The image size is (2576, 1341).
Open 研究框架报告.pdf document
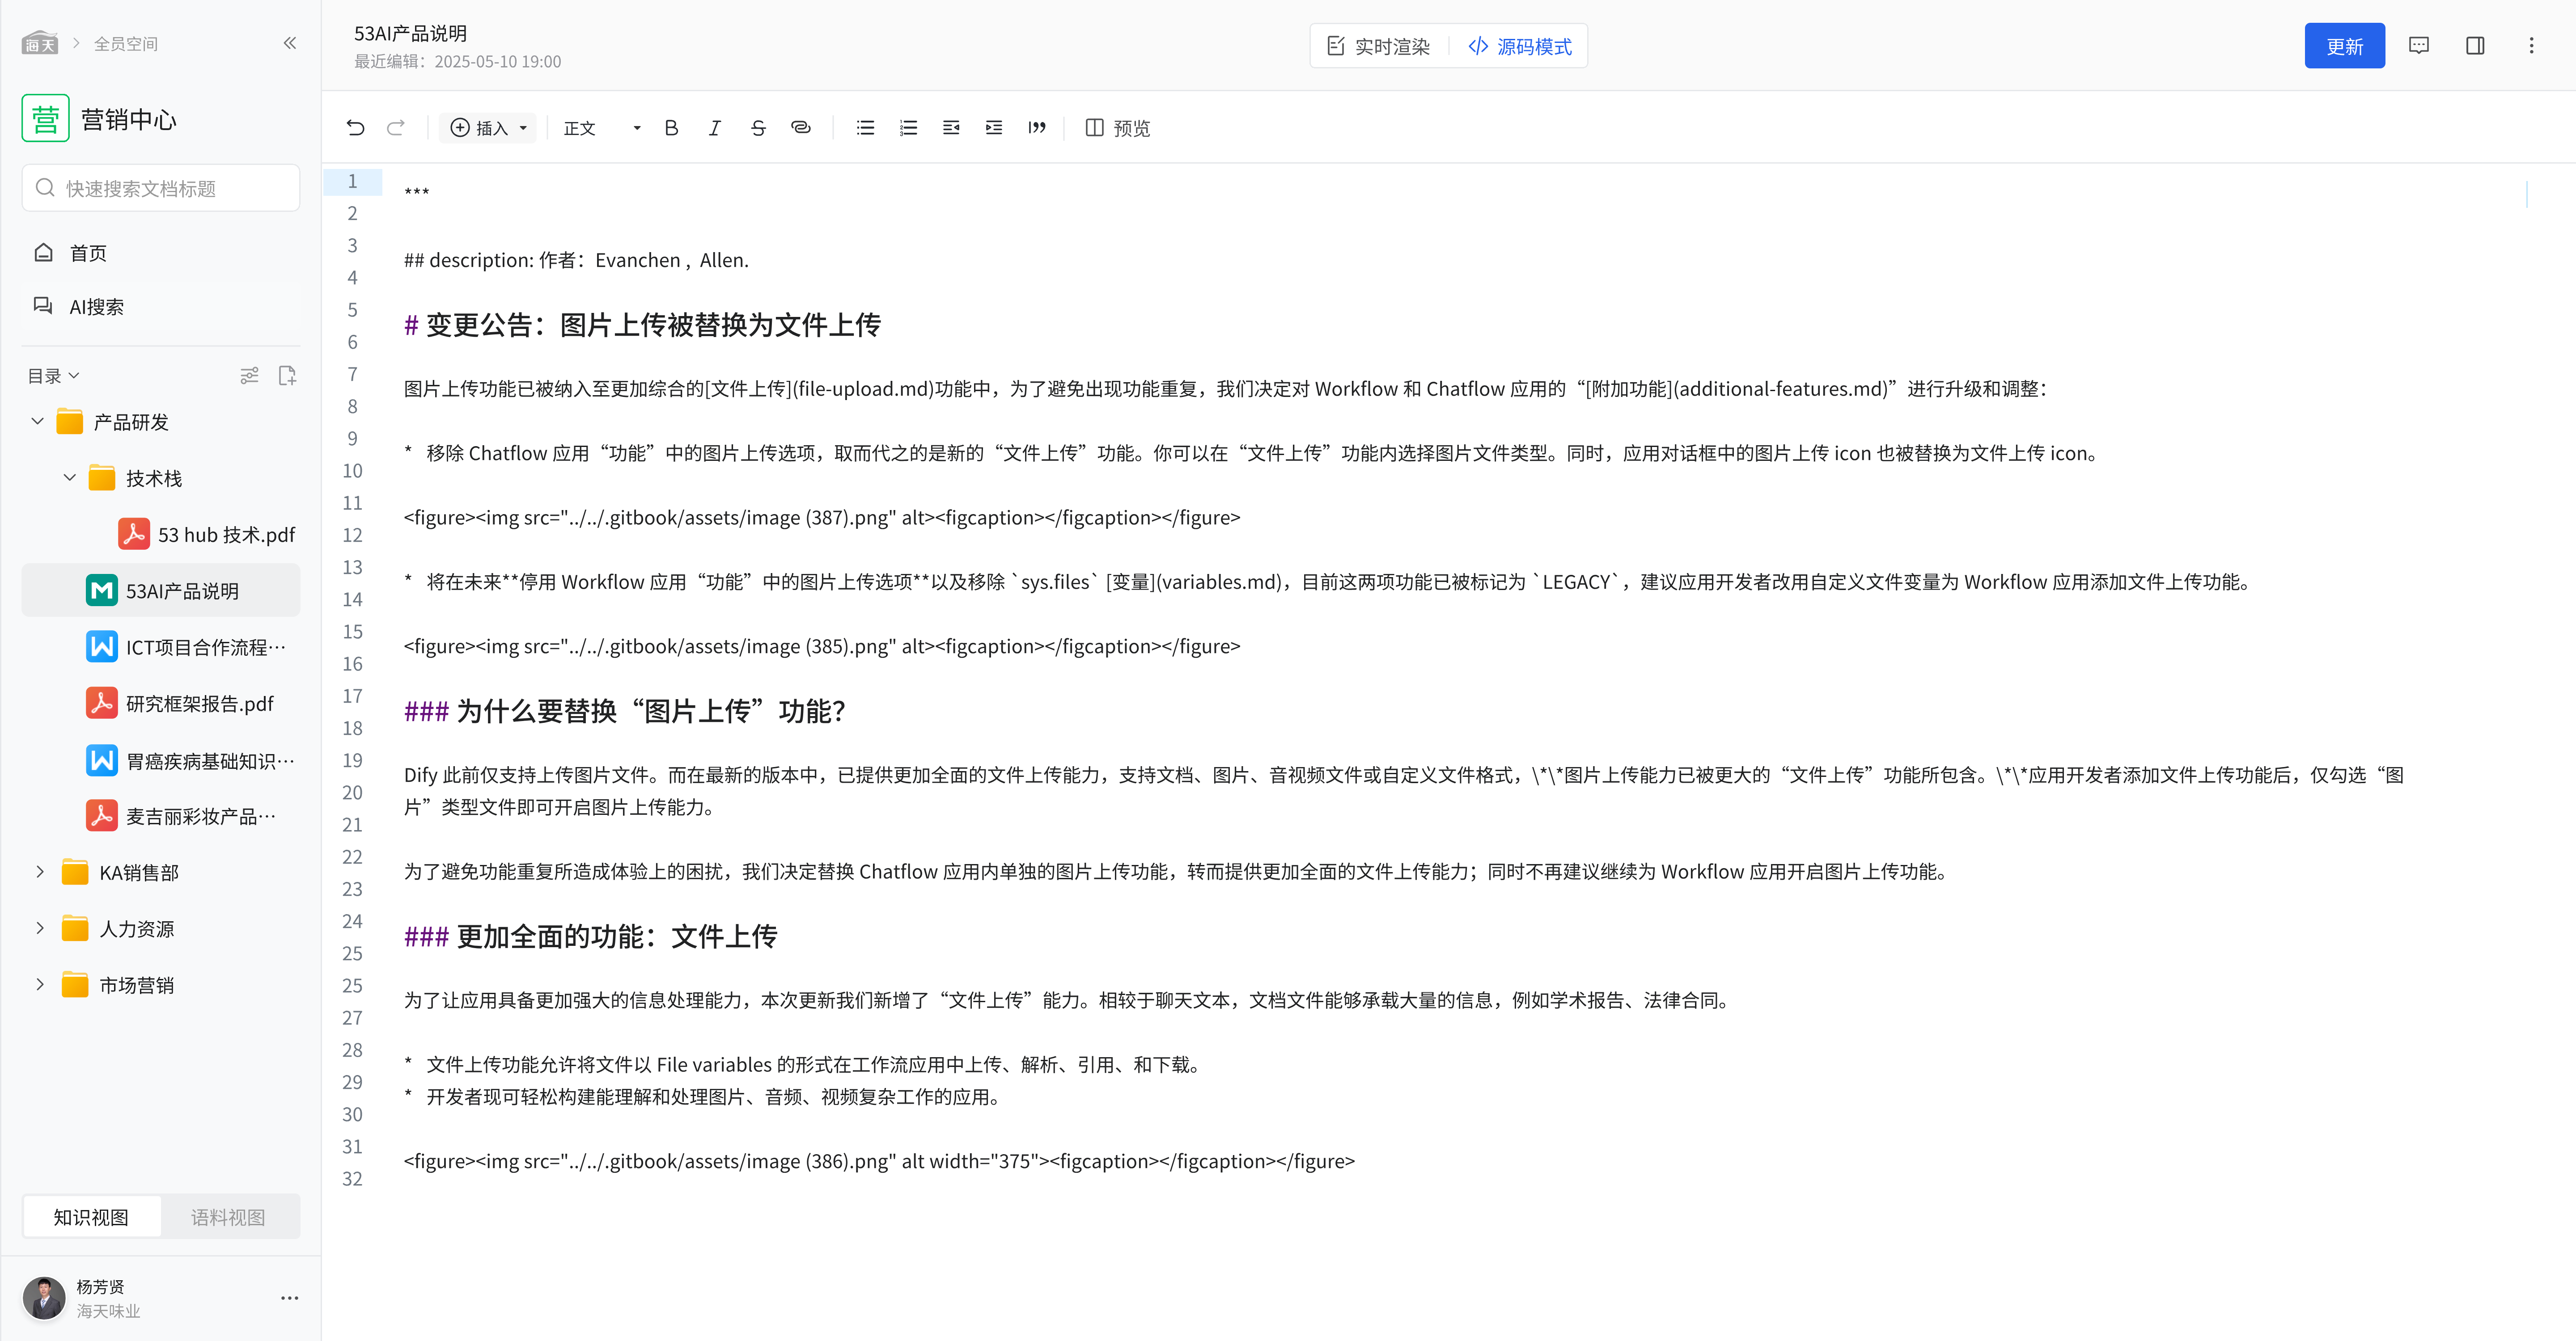[x=199, y=704]
